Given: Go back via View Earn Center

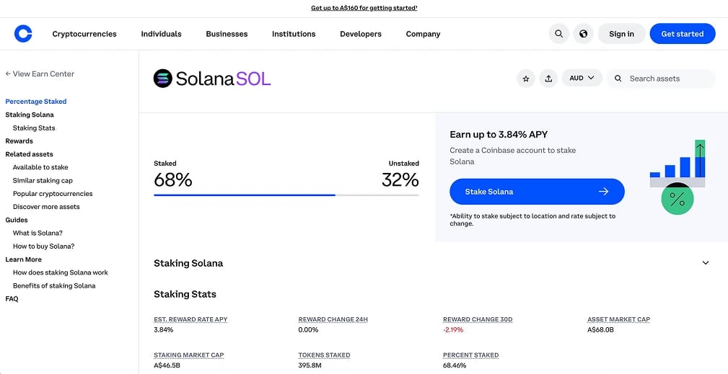Looking at the screenshot, I should click(40, 74).
